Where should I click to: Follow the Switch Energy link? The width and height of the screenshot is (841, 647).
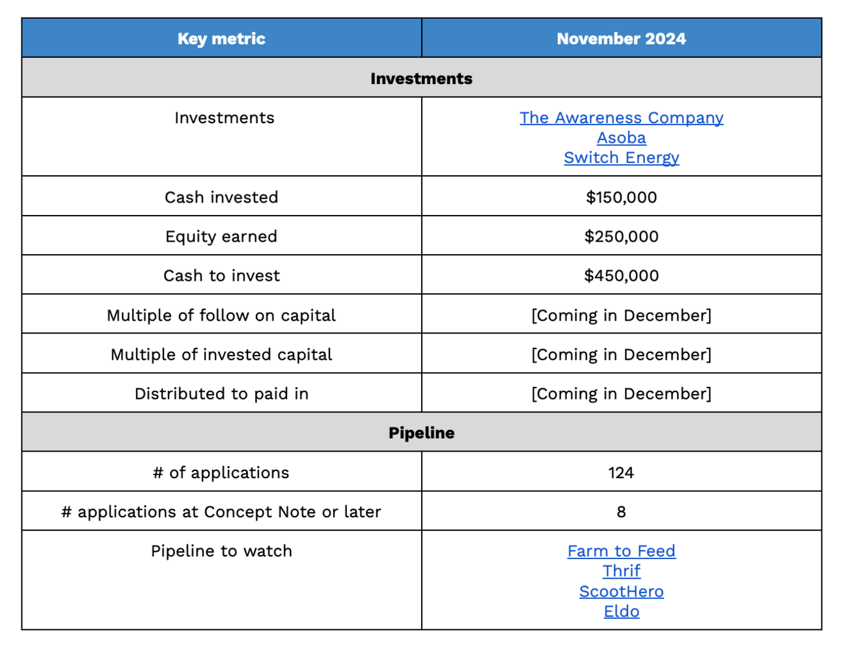tap(621, 158)
